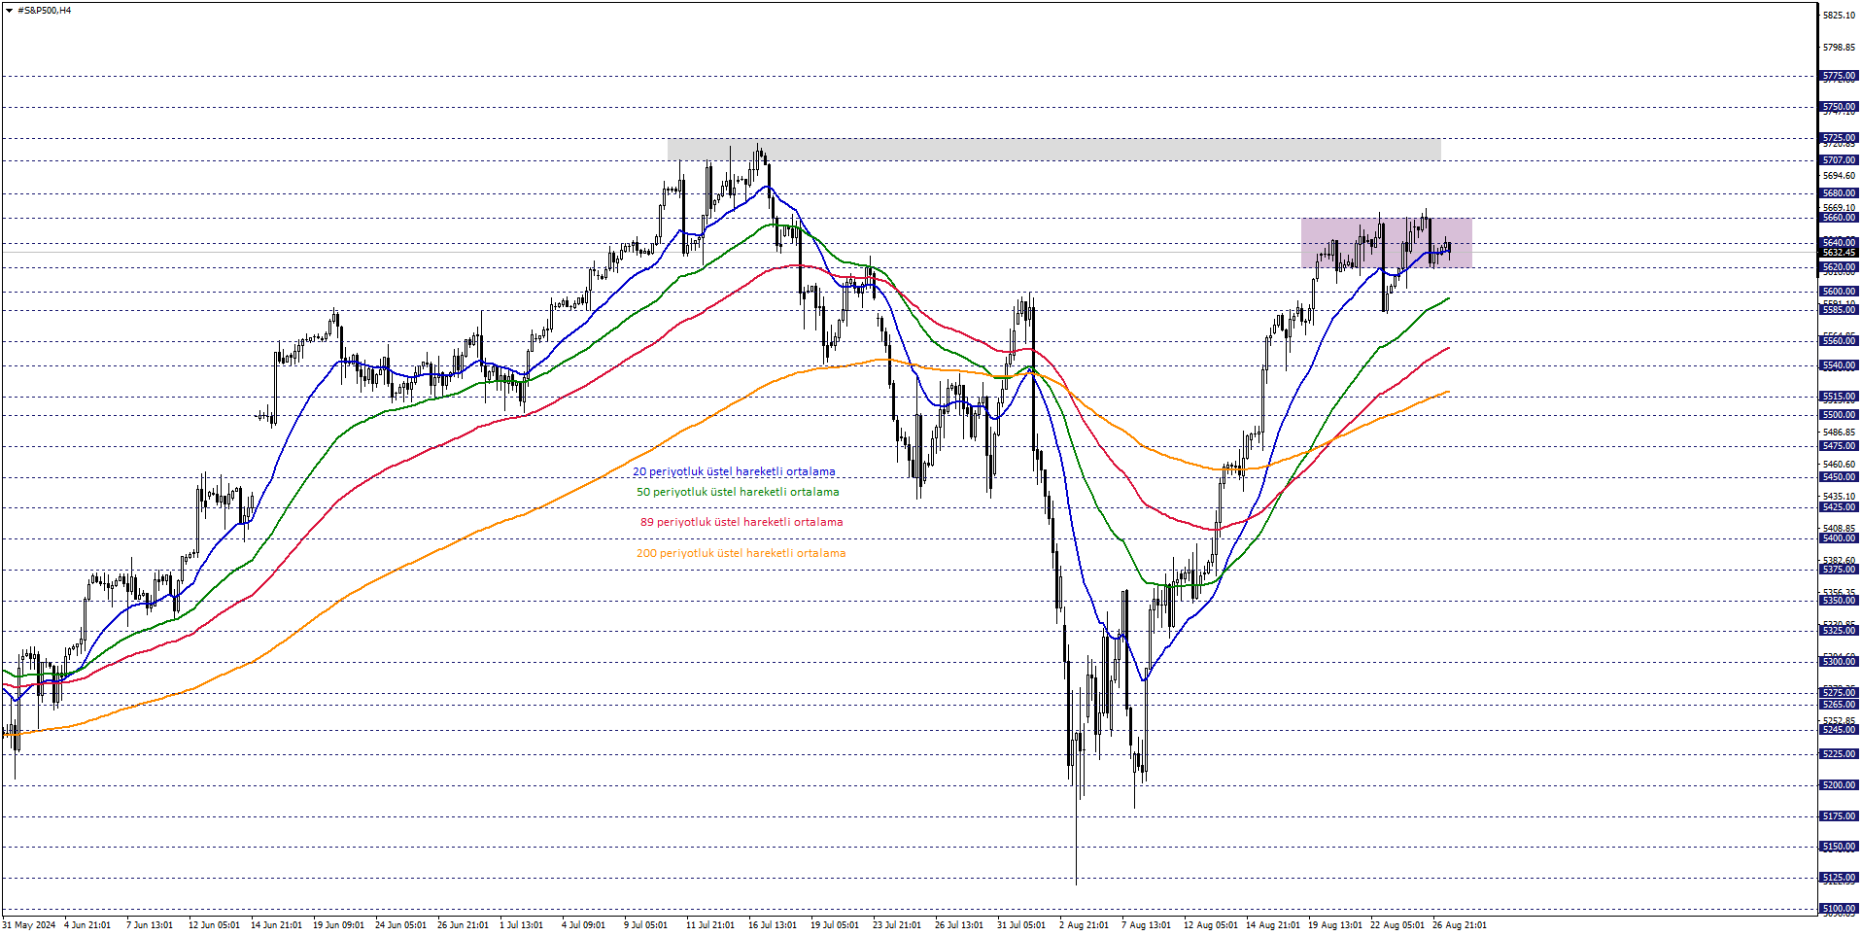Click the '26 Aug 21:01' time axis label
The height and width of the screenshot is (936, 1862).
tap(1459, 925)
